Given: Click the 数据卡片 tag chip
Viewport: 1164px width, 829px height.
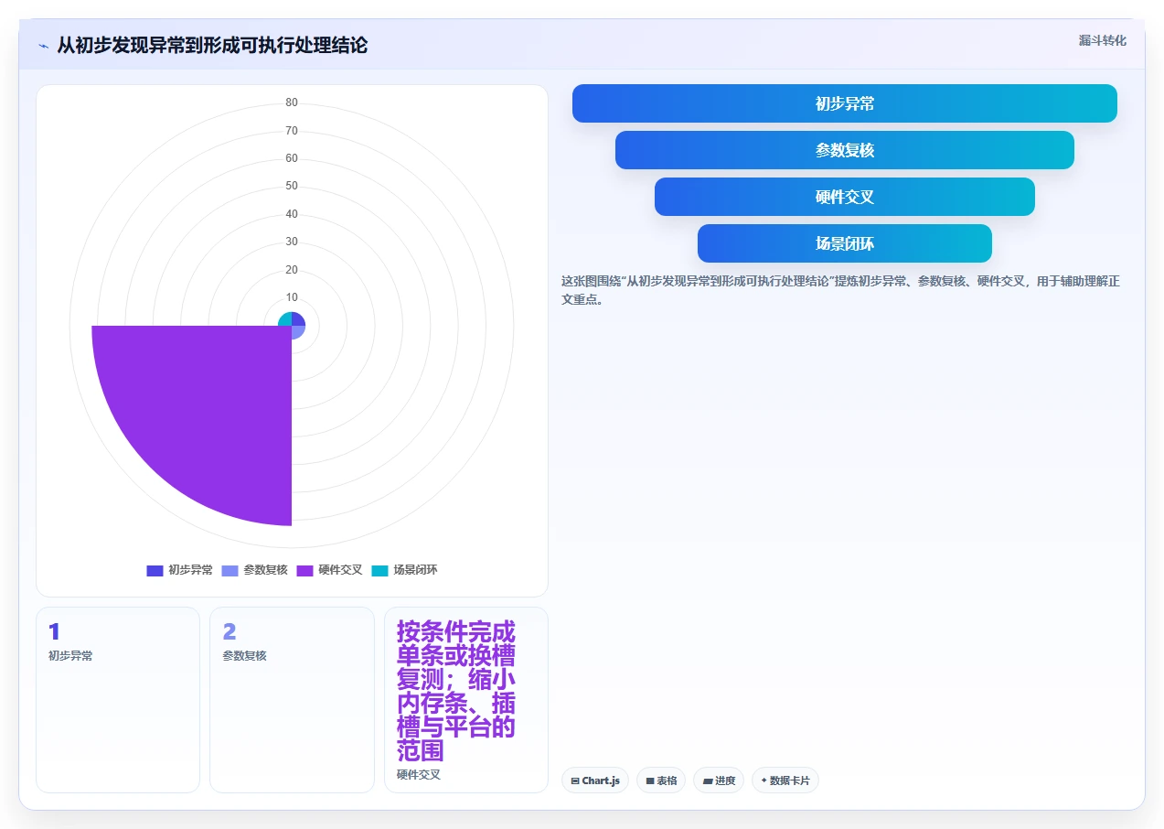Looking at the screenshot, I should click(785, 781).
